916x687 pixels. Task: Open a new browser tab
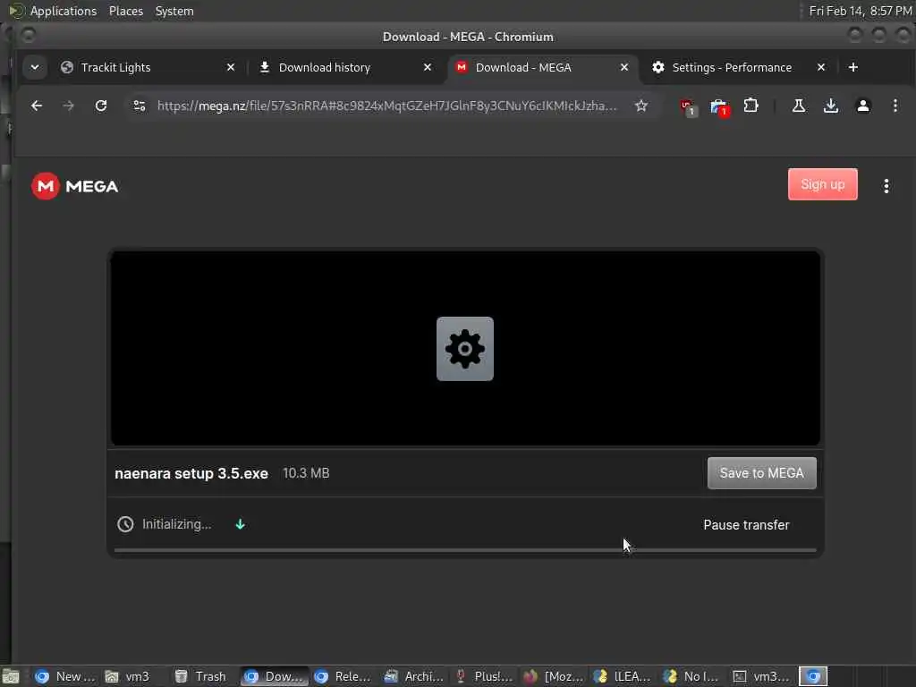[x=852, y=67]
